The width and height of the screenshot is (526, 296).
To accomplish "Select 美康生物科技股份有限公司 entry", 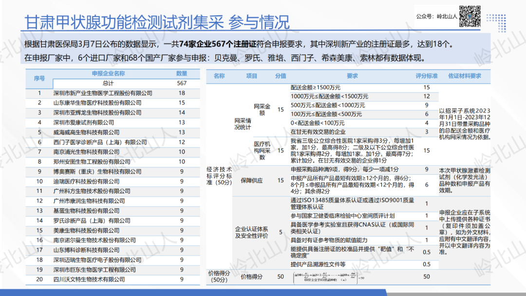I will pos(86,231).
